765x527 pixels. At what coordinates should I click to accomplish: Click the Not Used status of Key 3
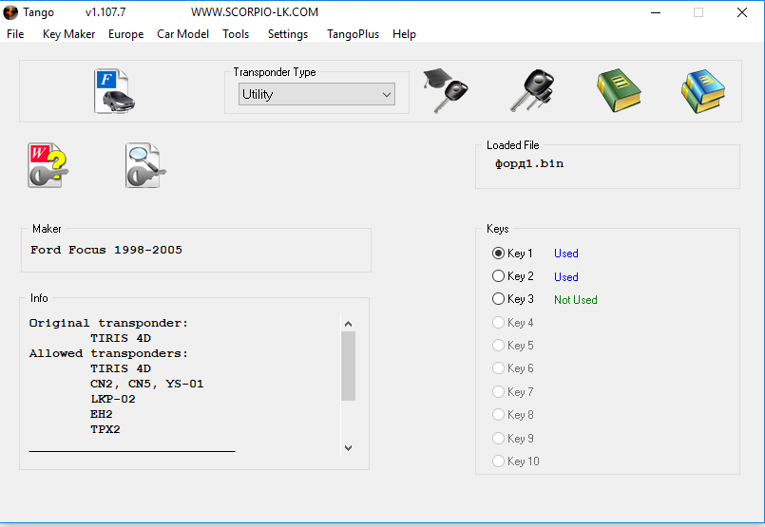point(576,300)
